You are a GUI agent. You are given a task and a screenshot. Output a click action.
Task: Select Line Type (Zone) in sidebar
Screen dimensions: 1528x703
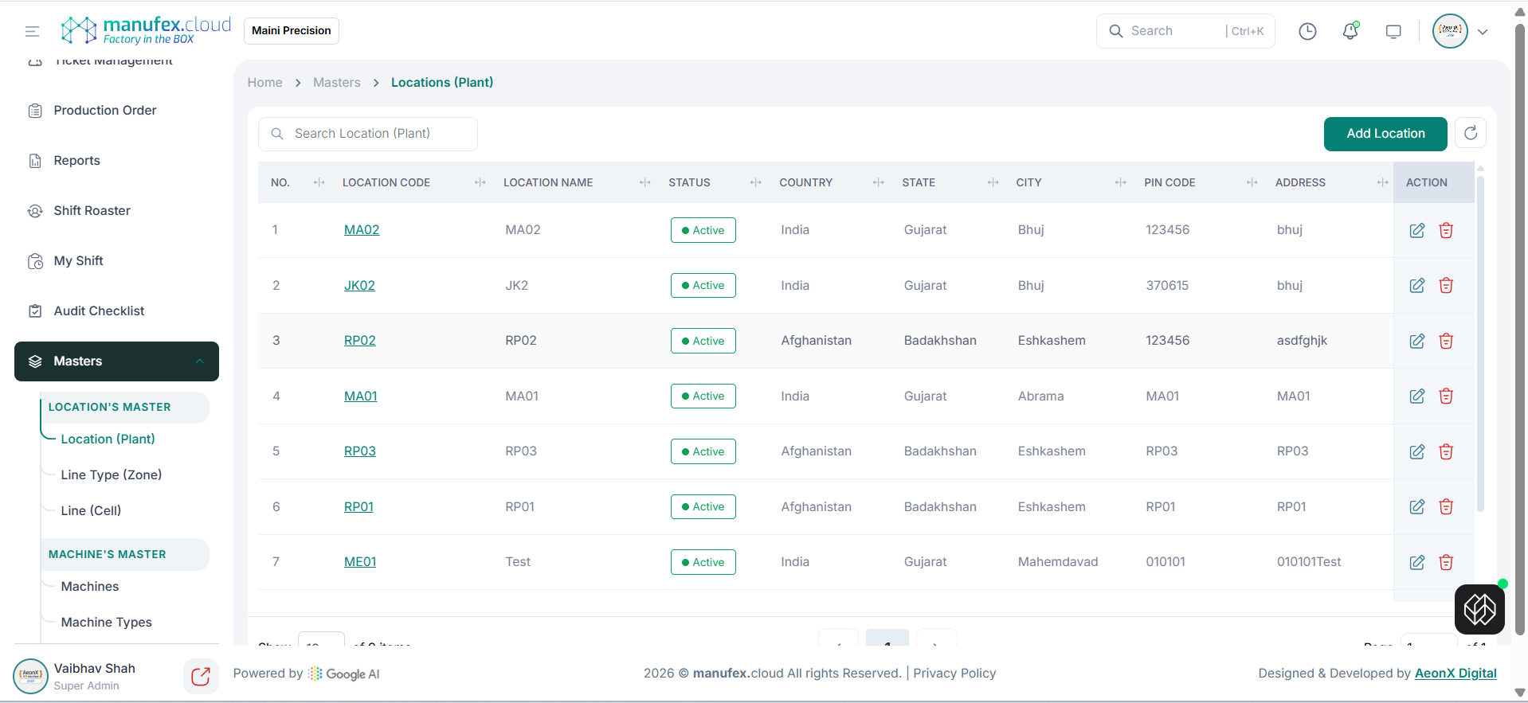click(111, 475)
